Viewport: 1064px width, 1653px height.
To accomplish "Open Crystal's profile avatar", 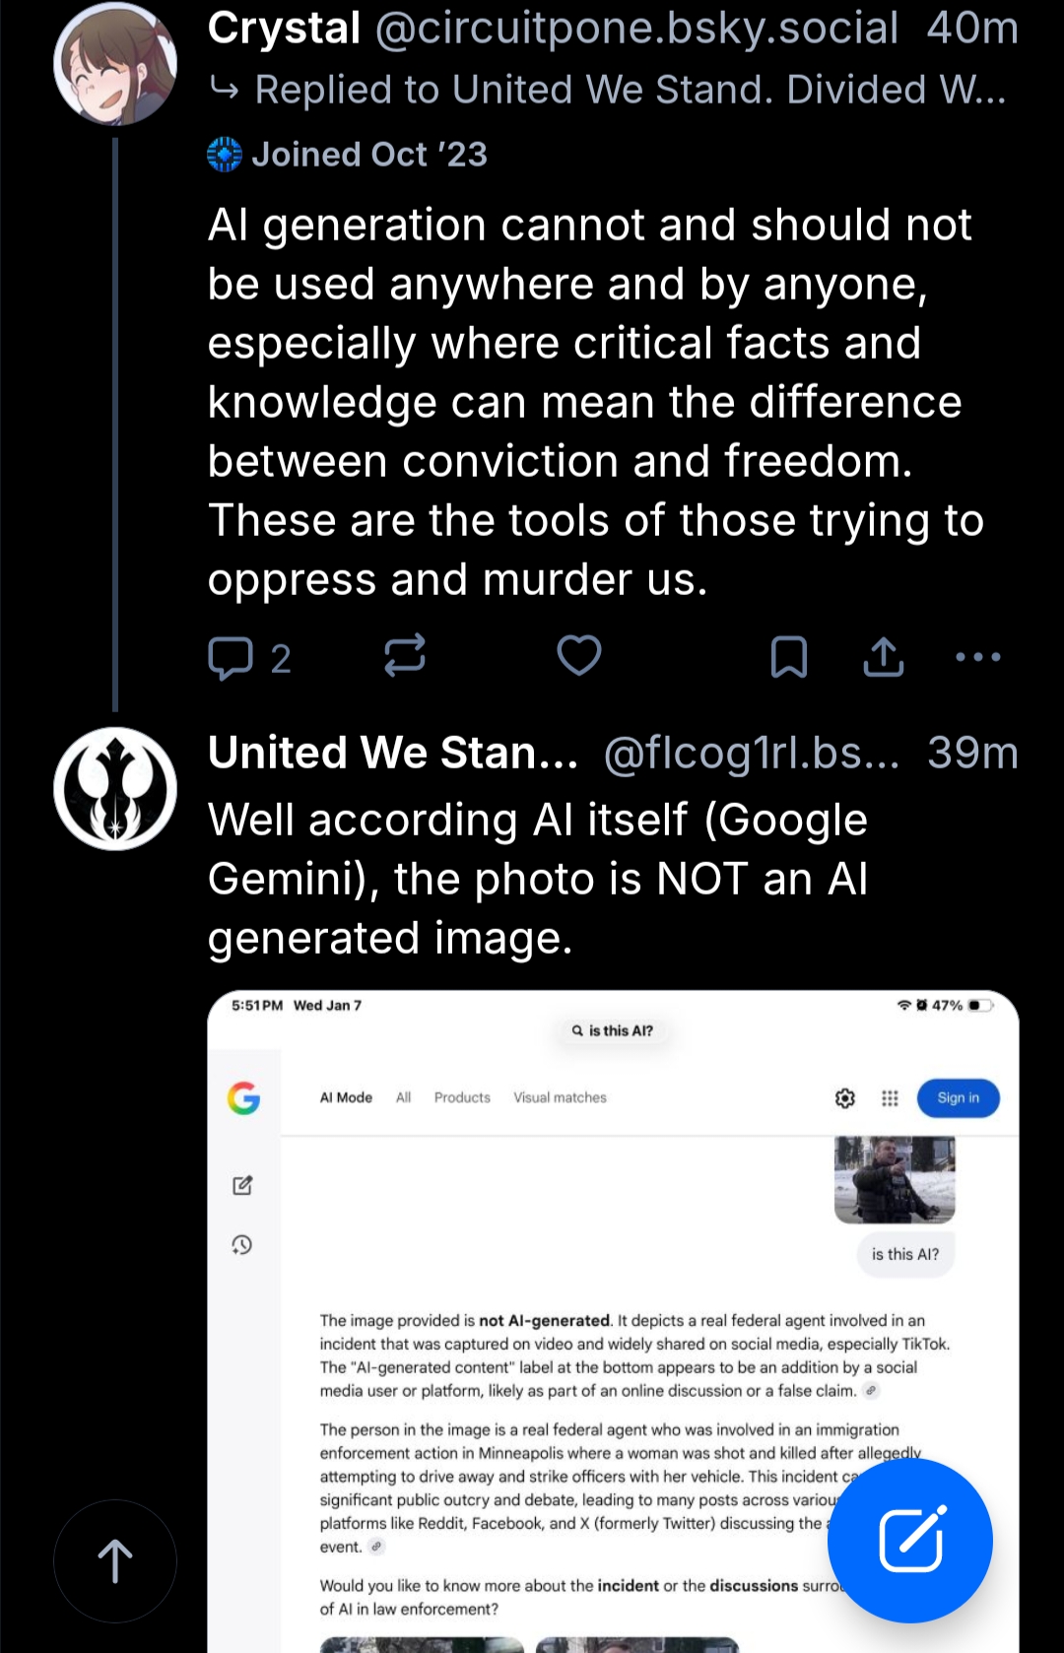I will pos(115,64).
